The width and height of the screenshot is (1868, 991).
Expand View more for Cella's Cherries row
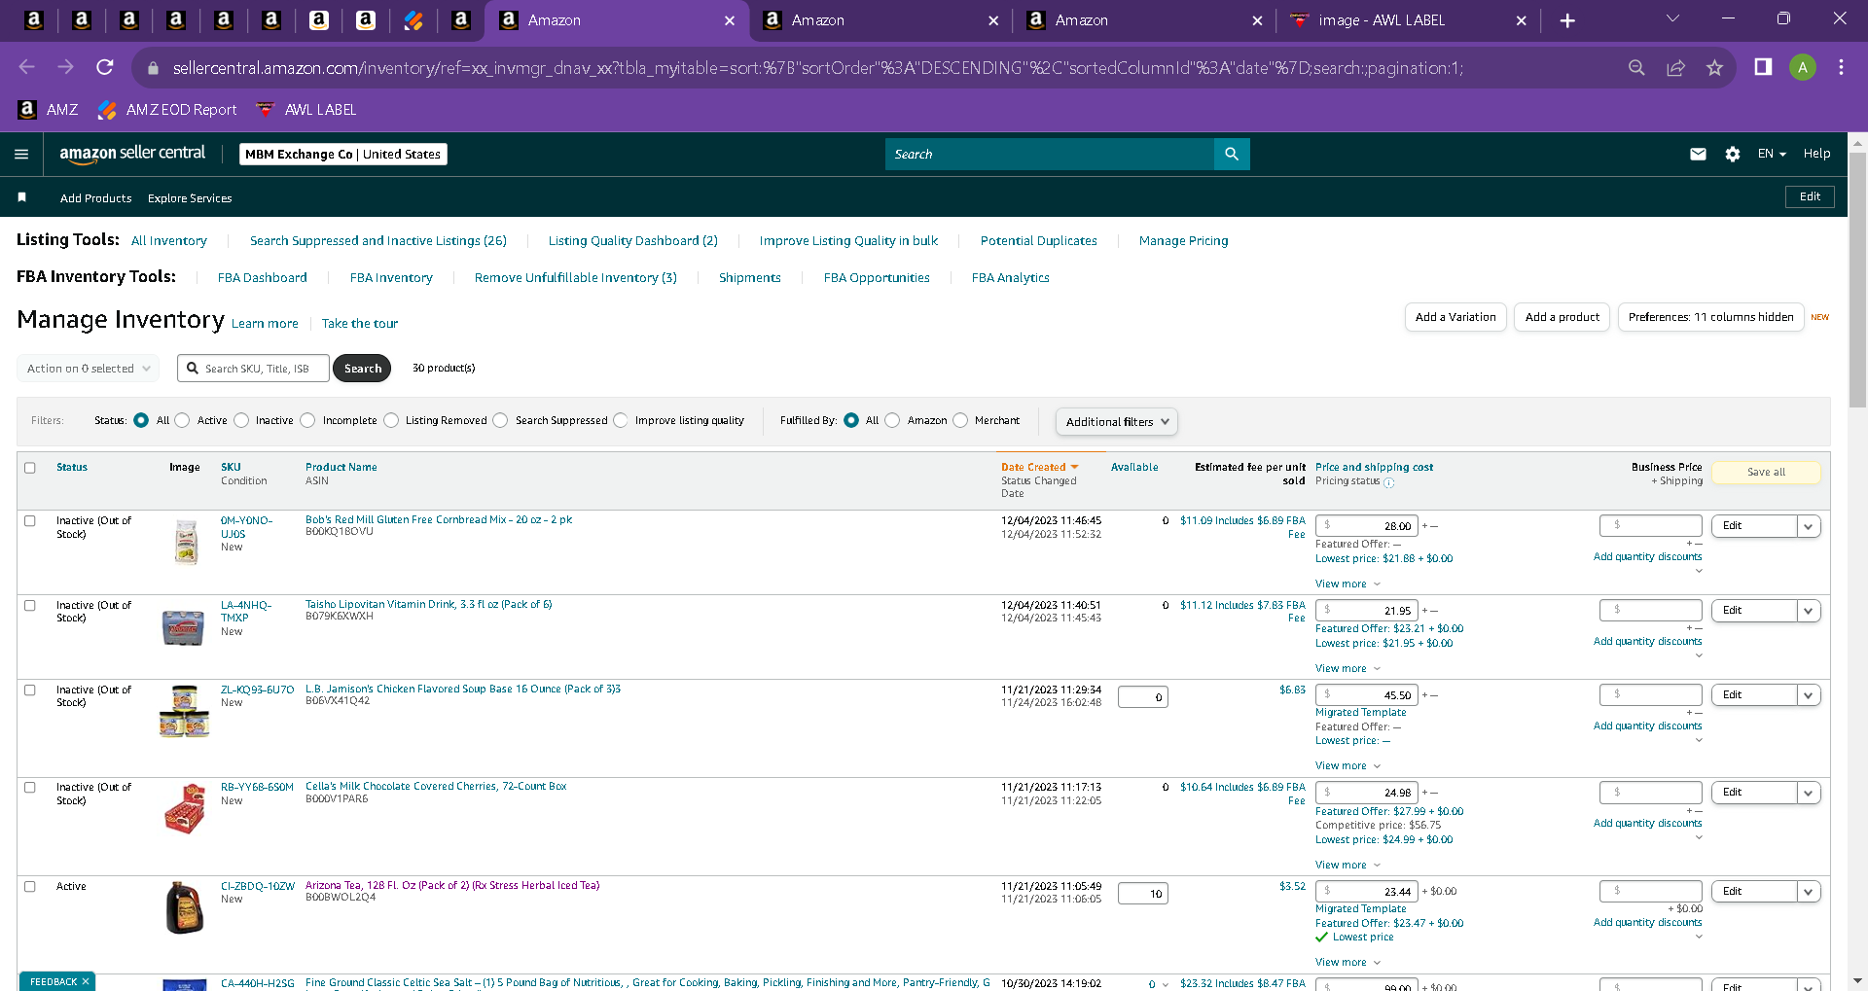pos(1347,865)
